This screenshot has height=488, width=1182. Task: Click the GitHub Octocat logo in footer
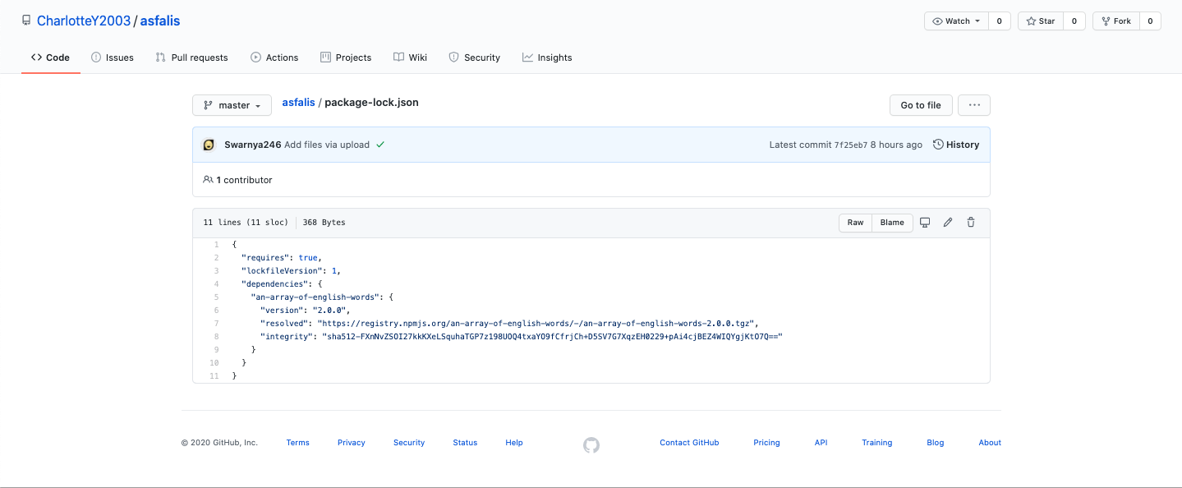[x=591, y=445]
